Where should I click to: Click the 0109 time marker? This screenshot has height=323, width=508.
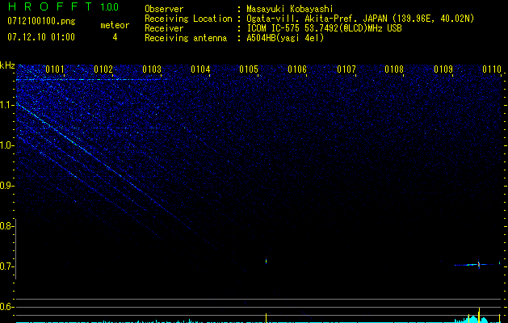(x=443, y=69)
